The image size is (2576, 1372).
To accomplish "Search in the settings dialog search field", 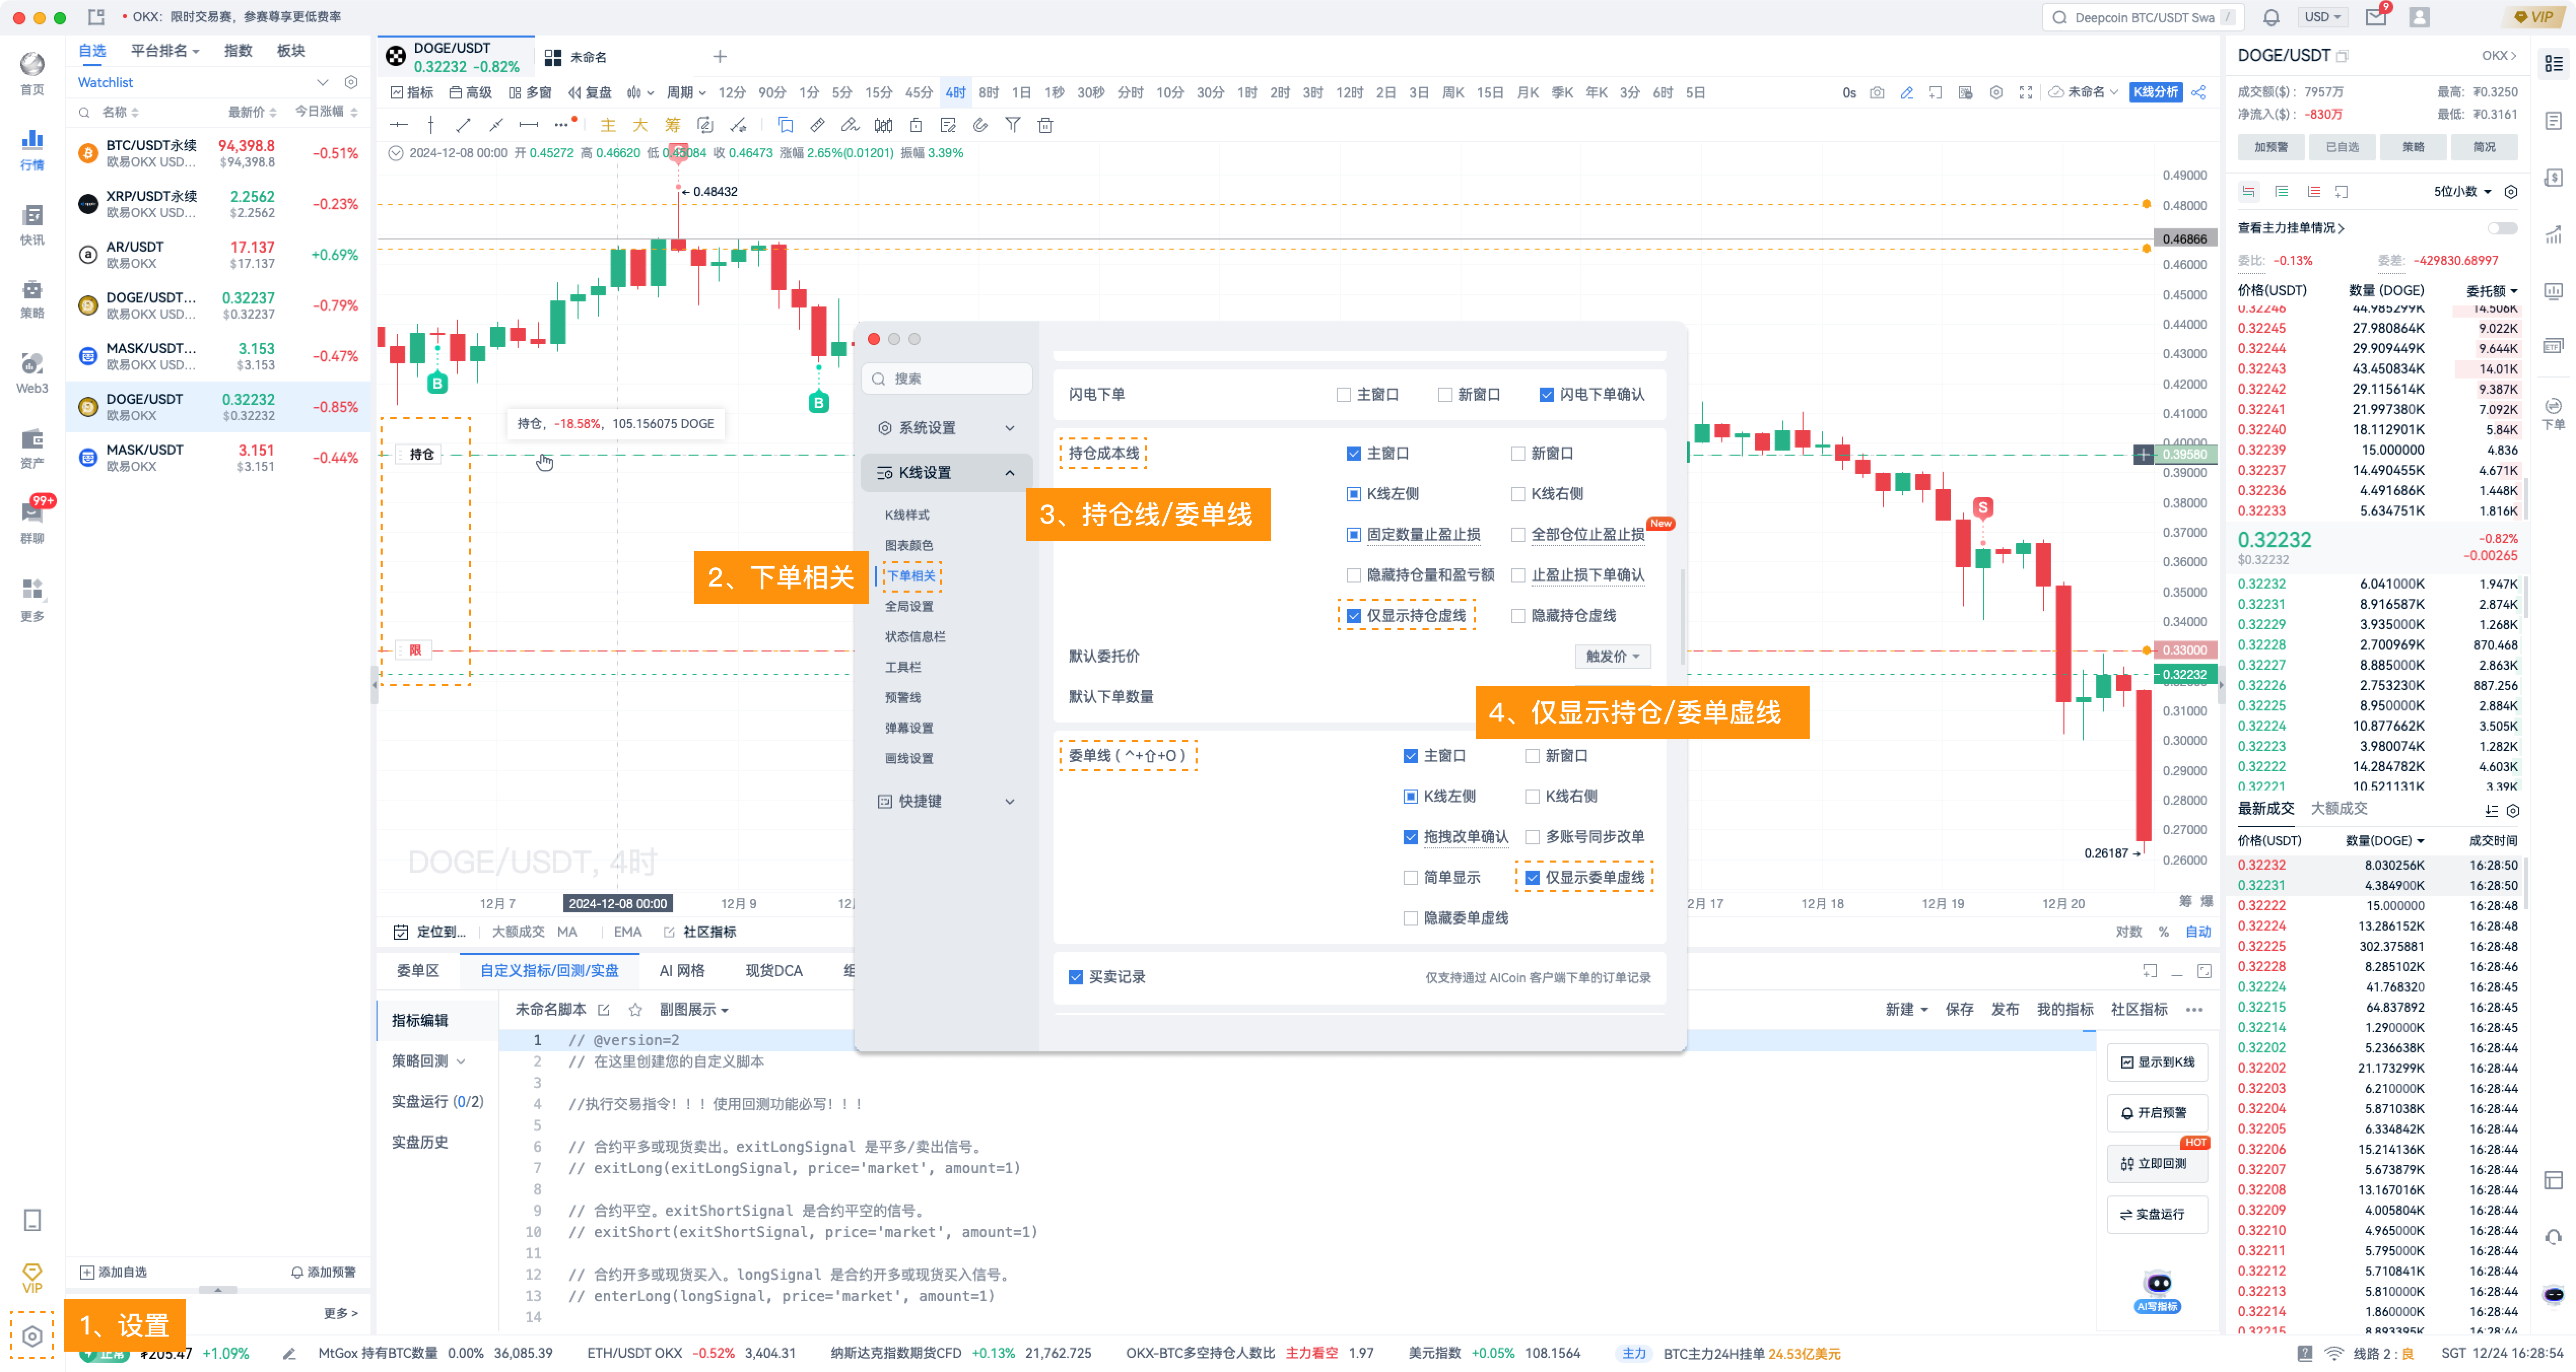I will pos(946,379).
